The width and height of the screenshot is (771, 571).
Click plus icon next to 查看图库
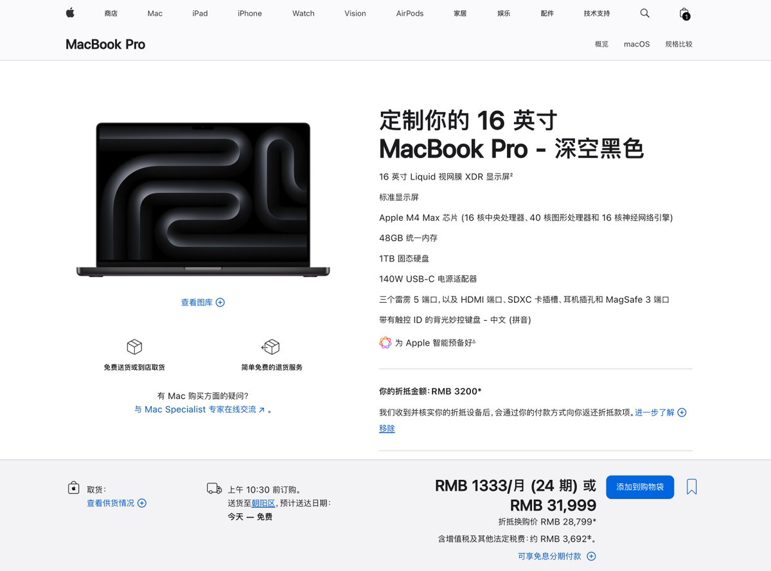point(220,302)
